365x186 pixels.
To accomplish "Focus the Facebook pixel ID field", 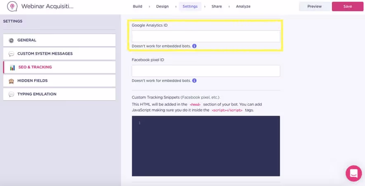I will [206, 71].
